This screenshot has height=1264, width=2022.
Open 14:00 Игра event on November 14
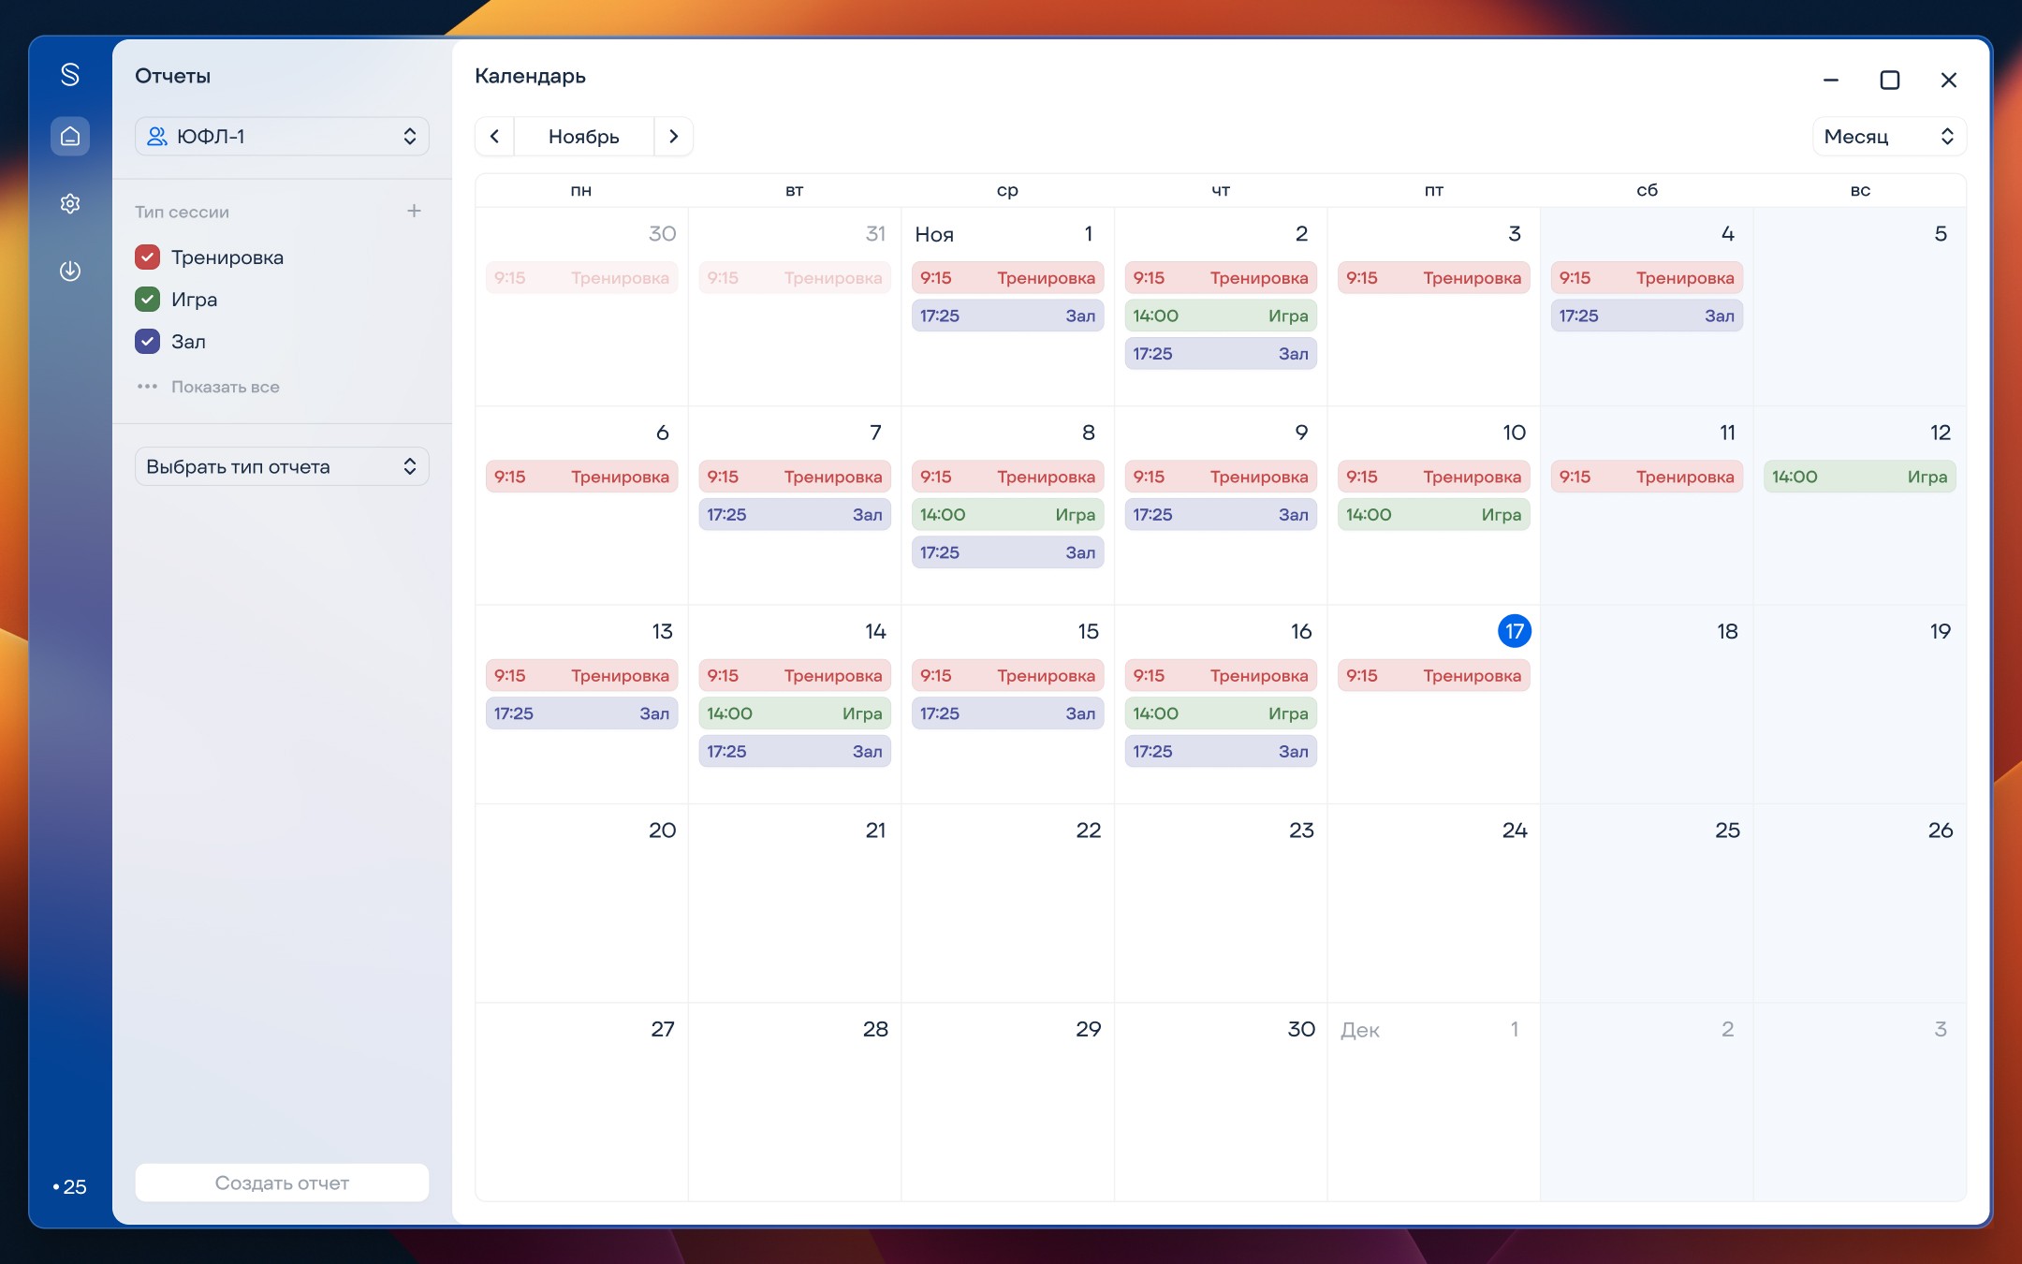pyautogui.click(x=795, y=713)
